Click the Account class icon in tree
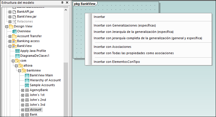 click(27, 110)
